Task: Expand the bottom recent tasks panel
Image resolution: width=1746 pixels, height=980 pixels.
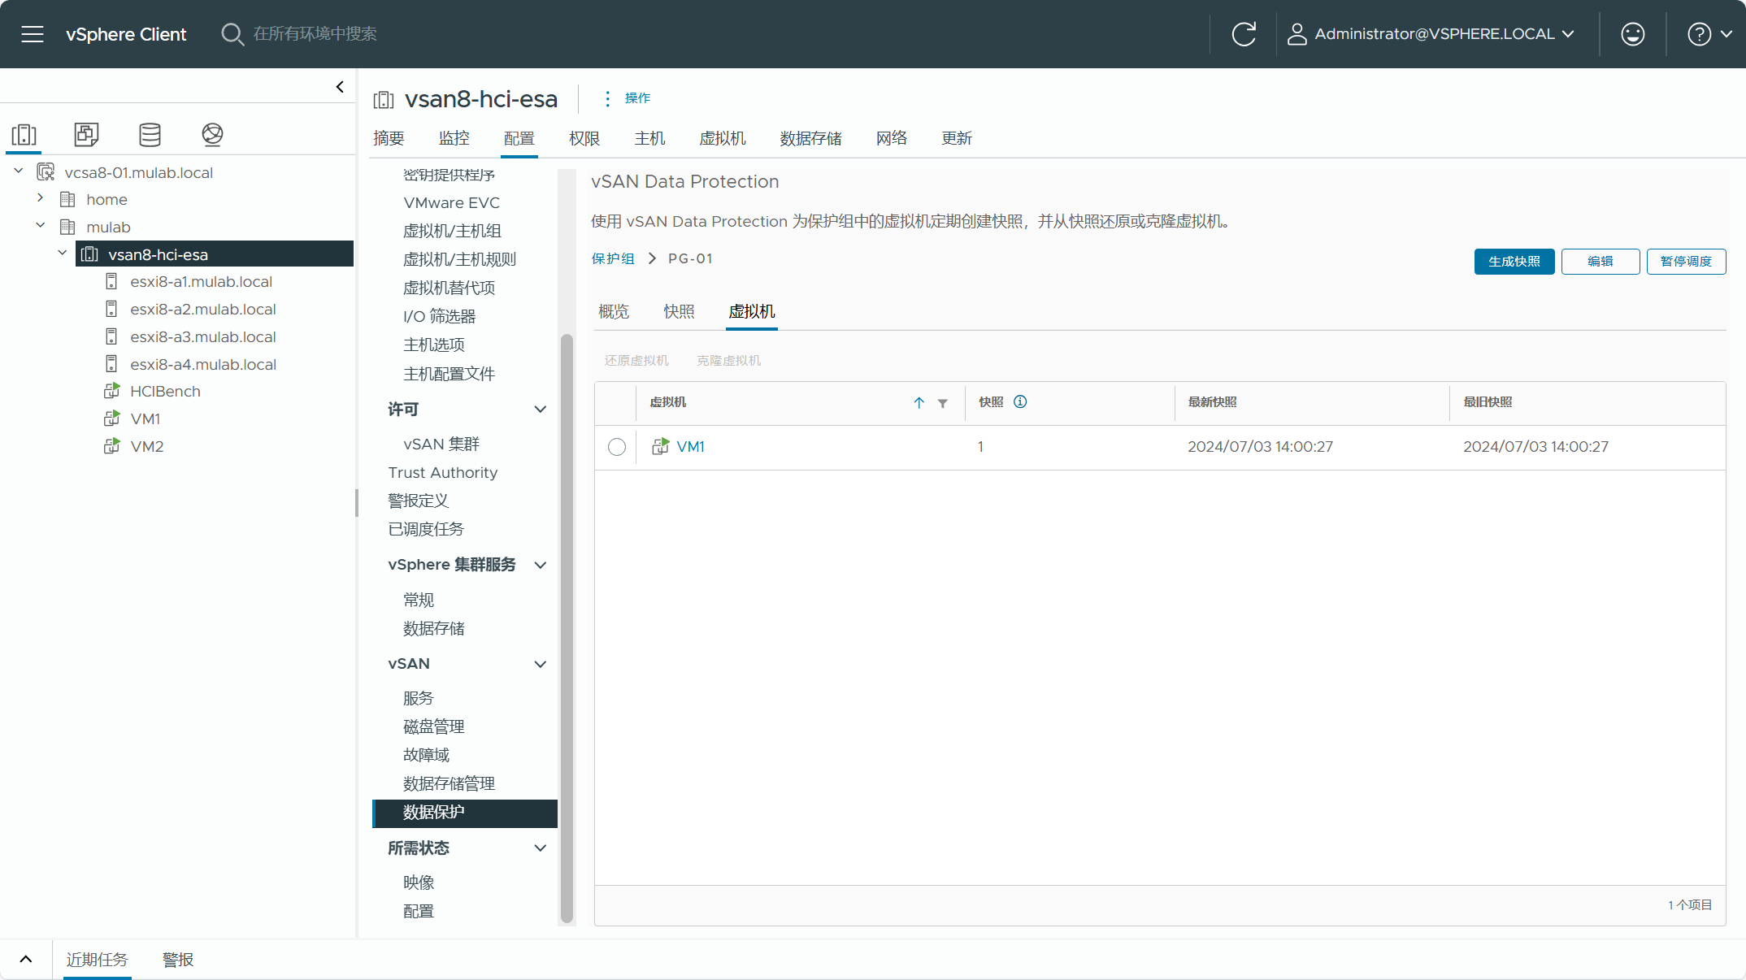Action: pos(26,960)
